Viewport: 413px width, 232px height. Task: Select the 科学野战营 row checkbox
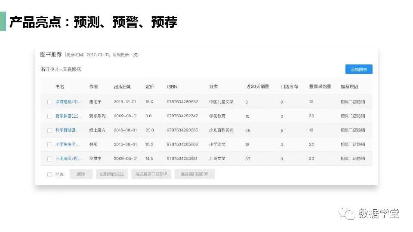click(x=49, y=130)
